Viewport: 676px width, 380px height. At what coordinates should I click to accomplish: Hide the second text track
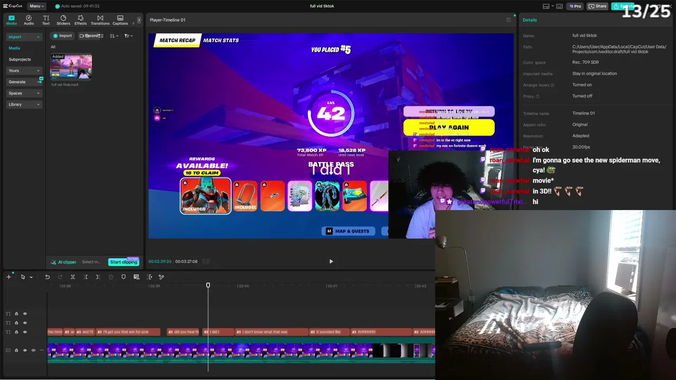click(25, 322)
